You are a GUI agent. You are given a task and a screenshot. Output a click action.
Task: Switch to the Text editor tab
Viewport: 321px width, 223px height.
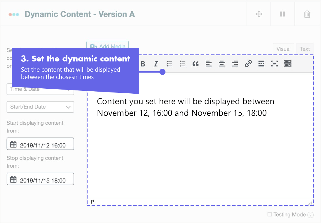[x=305, y=49]
